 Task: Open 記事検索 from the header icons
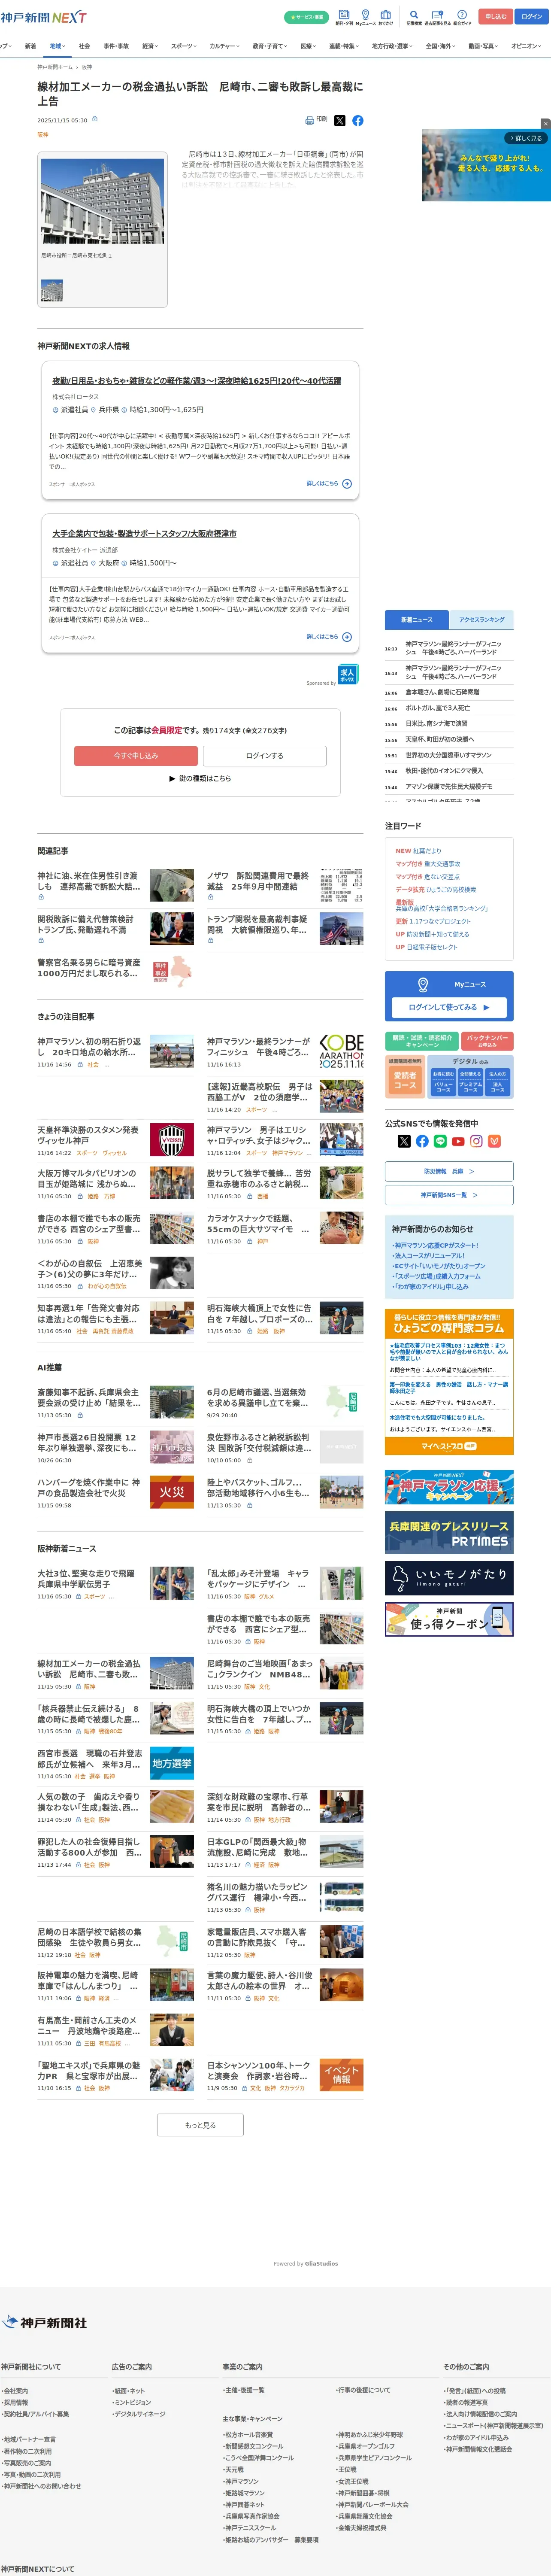coord(414,17)
